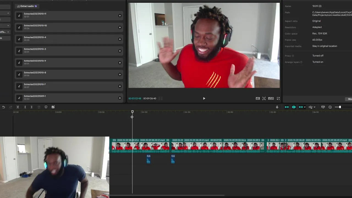Add Extracted20251009-1 to the timeline
The image size is (352, 198).
(x=120, y=98)
